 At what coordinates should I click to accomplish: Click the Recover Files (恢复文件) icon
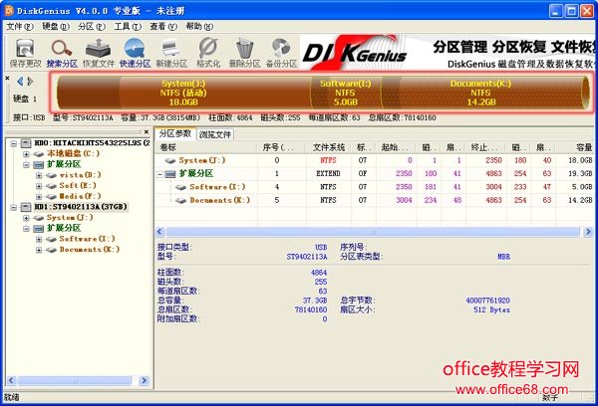99,53
